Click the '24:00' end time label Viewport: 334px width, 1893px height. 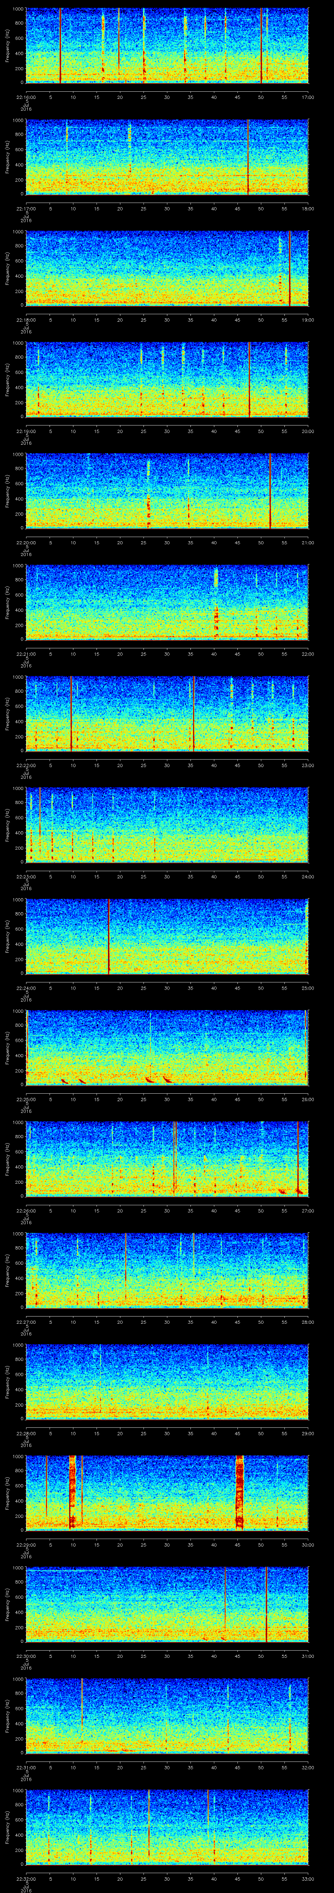point(308,877)
